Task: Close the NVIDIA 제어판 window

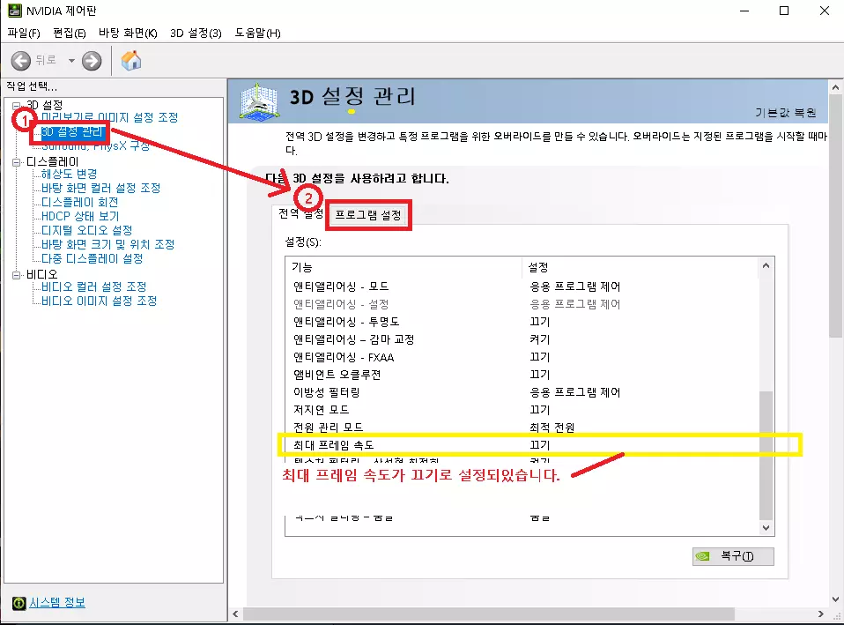Action: click(x=824, y=11)
